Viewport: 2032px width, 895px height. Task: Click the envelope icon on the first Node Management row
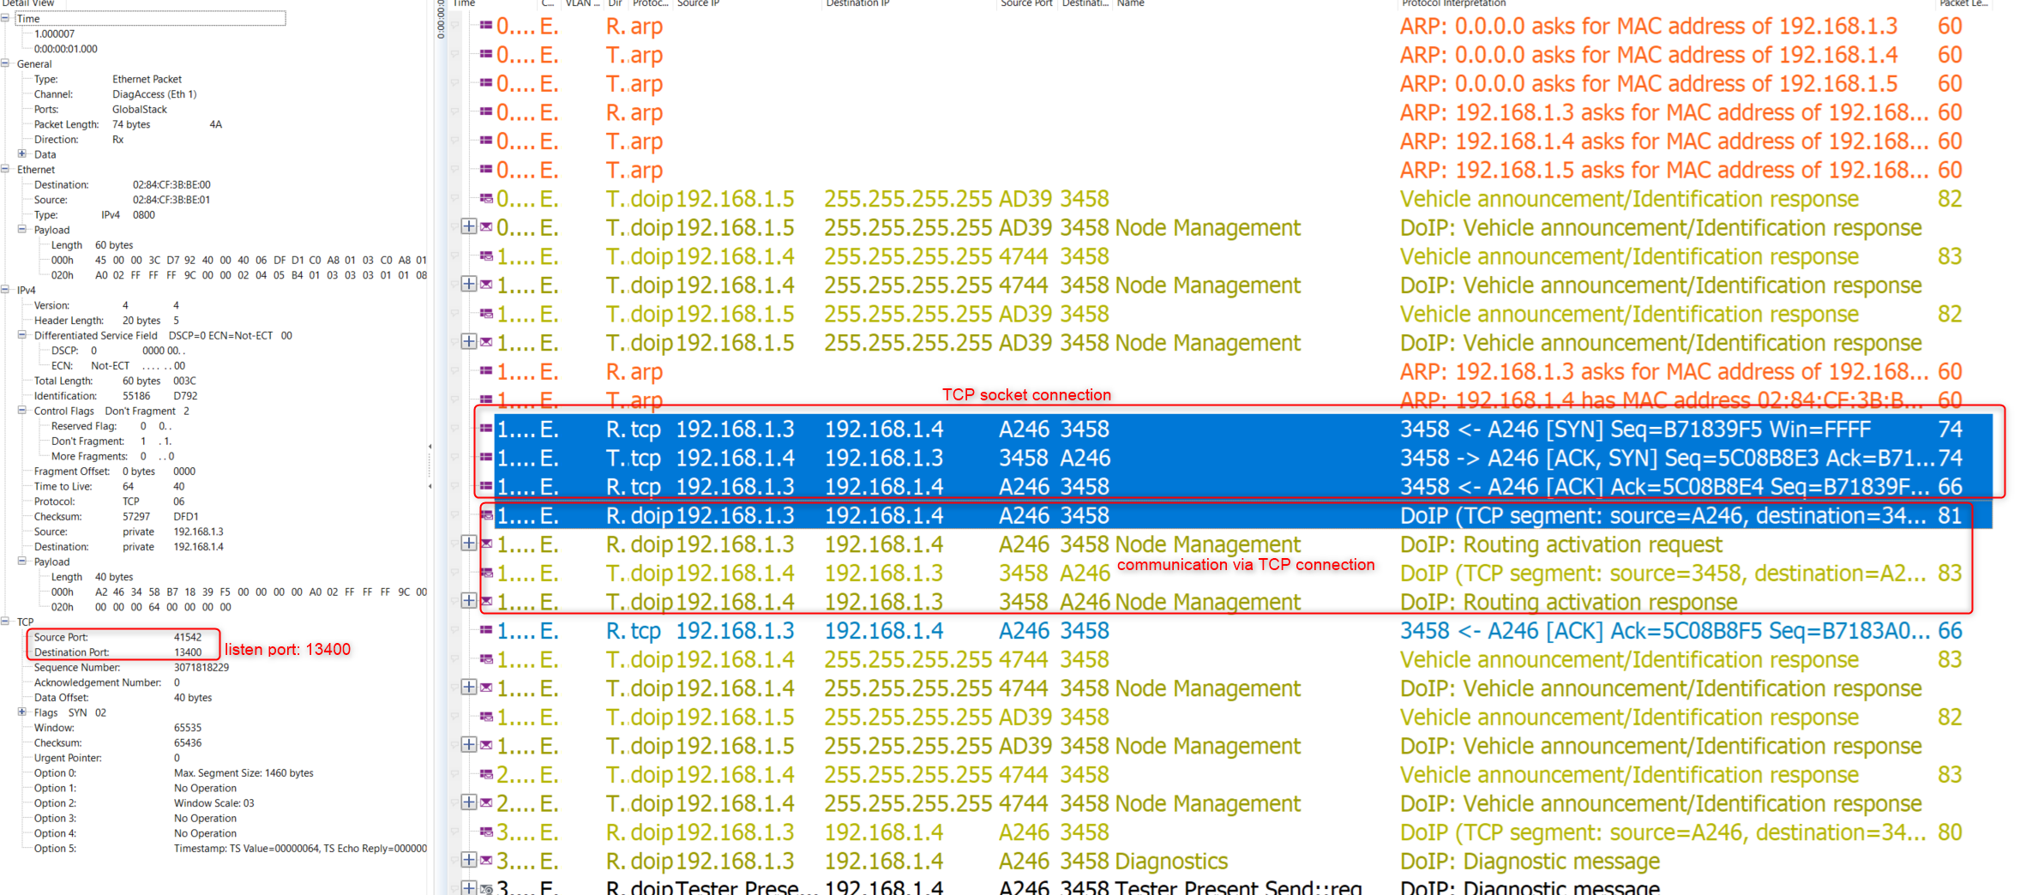coord(486,227)
